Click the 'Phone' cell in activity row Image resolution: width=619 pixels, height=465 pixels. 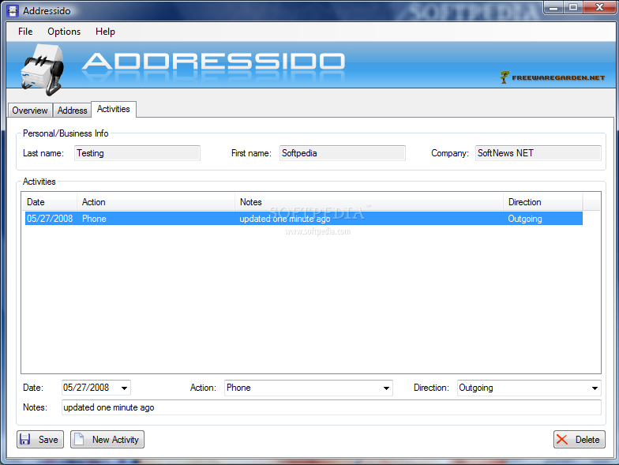click(94, 219)
